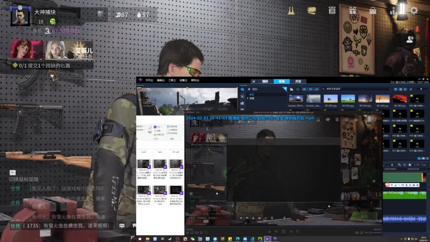This screenshot has width=430, height=242.
Task: Open File Explorer from taskbar
Action: [x=147, y=239]
